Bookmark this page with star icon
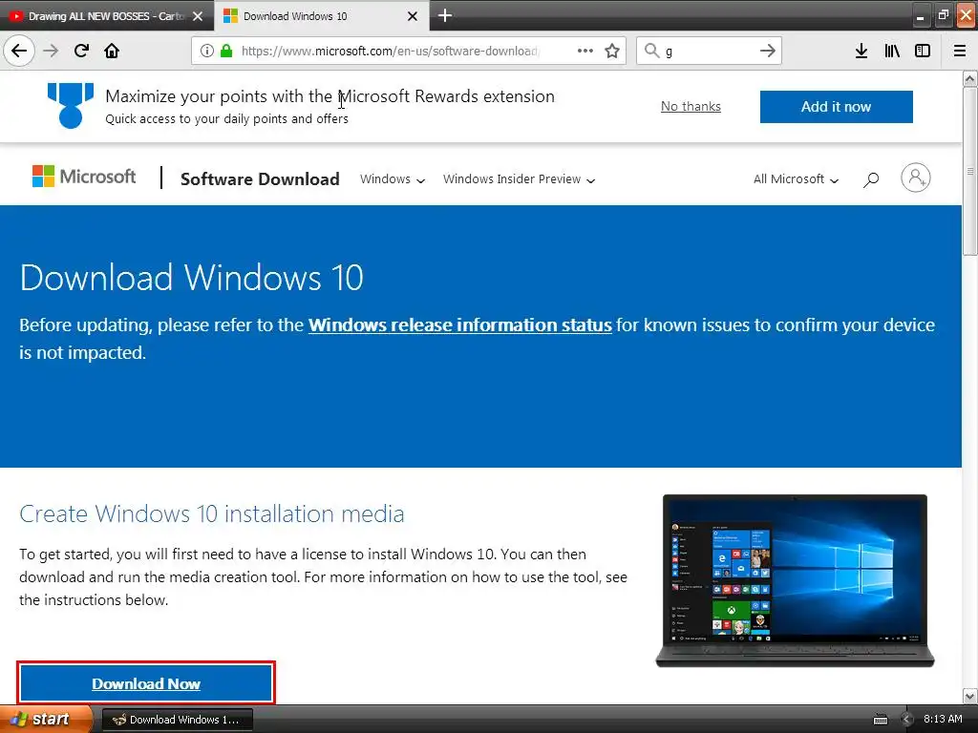The width and height of the screenshot is (978, 733). point(612,51)
